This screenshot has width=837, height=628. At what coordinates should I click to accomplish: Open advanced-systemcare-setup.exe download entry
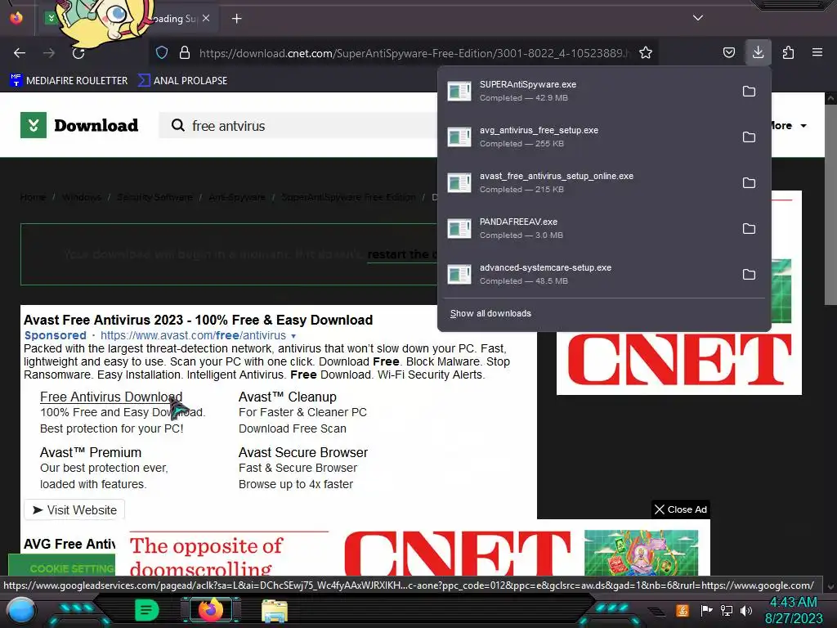[x=587, y=275]
